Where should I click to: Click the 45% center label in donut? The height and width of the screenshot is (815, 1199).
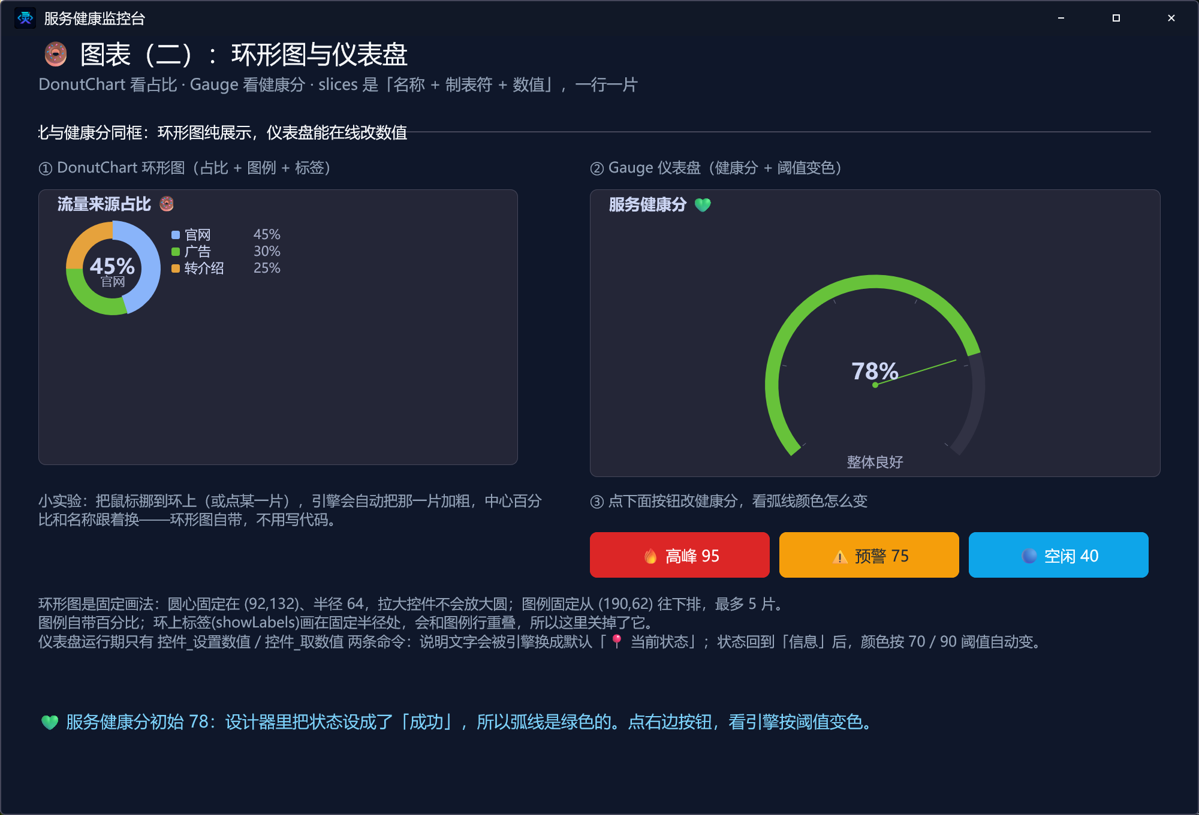click(112, 266)
